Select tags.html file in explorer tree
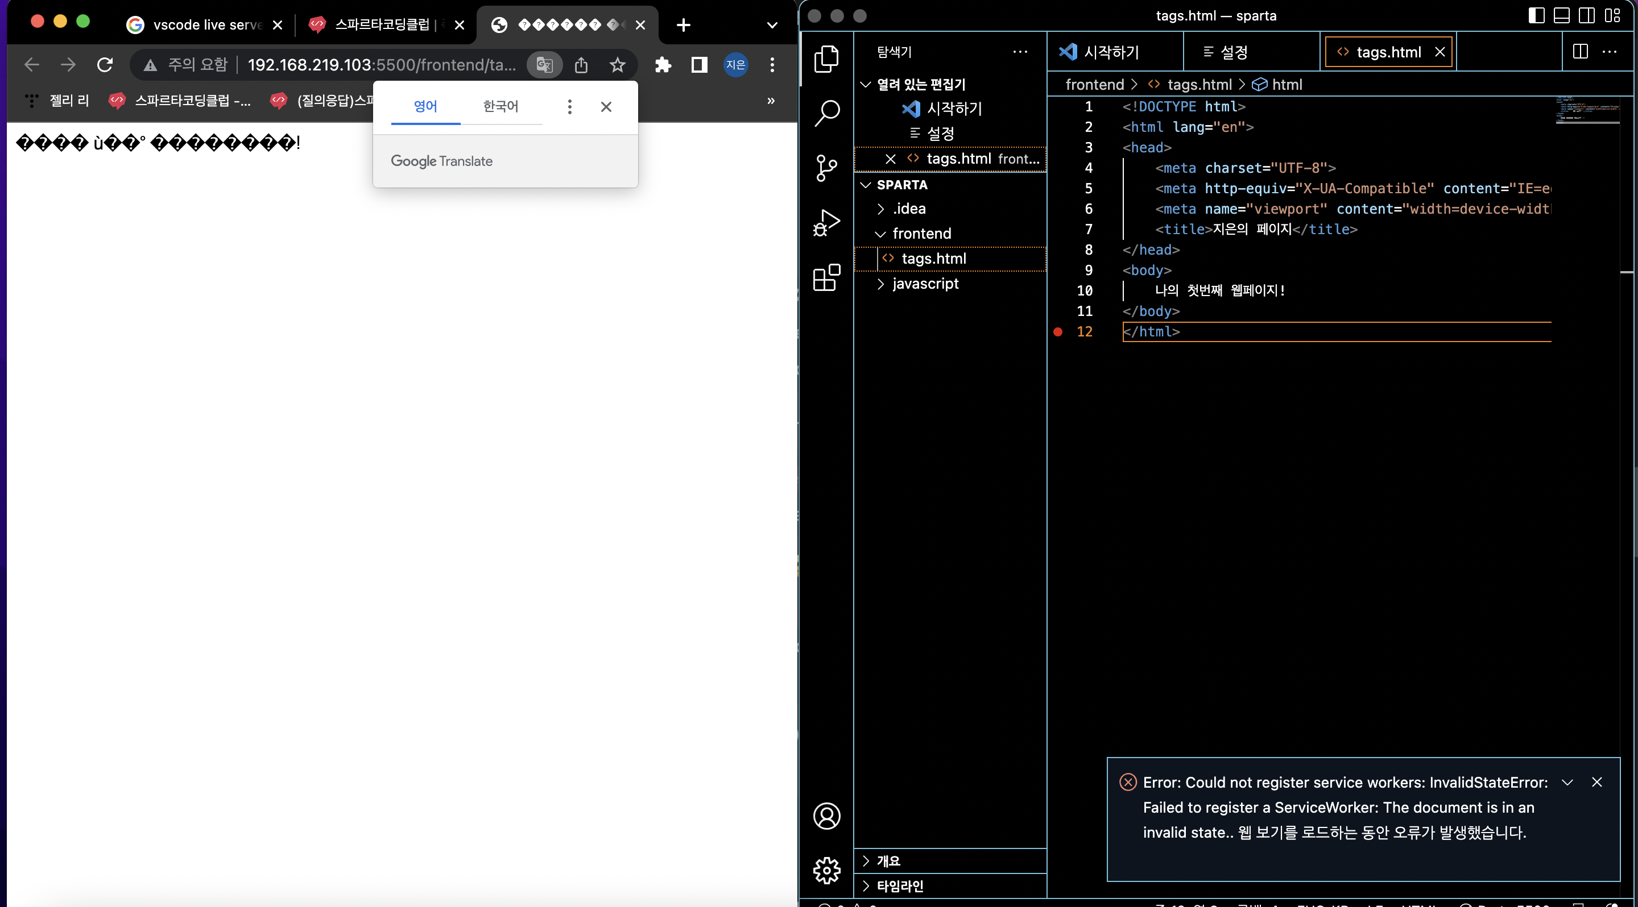The width and height of the screenshot is (1638, 907). [950, 259]
